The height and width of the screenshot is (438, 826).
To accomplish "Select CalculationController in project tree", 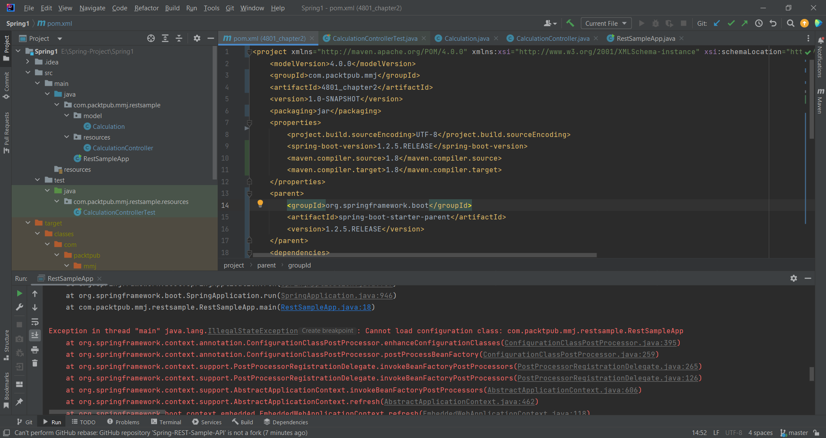I will (x=123, y=148).
